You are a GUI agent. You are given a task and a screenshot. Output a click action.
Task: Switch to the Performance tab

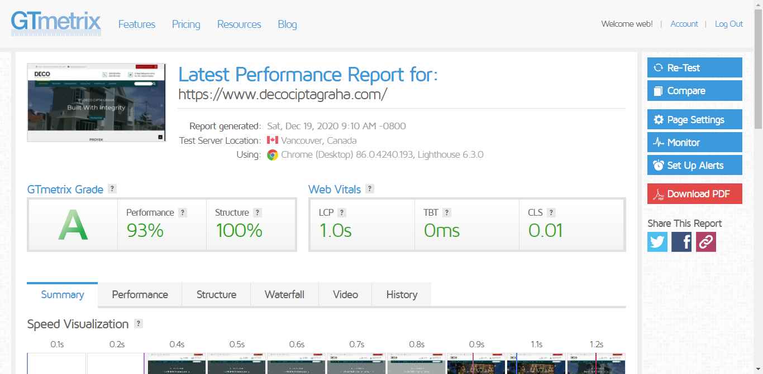pyautogui.click(x=140, y=294)
